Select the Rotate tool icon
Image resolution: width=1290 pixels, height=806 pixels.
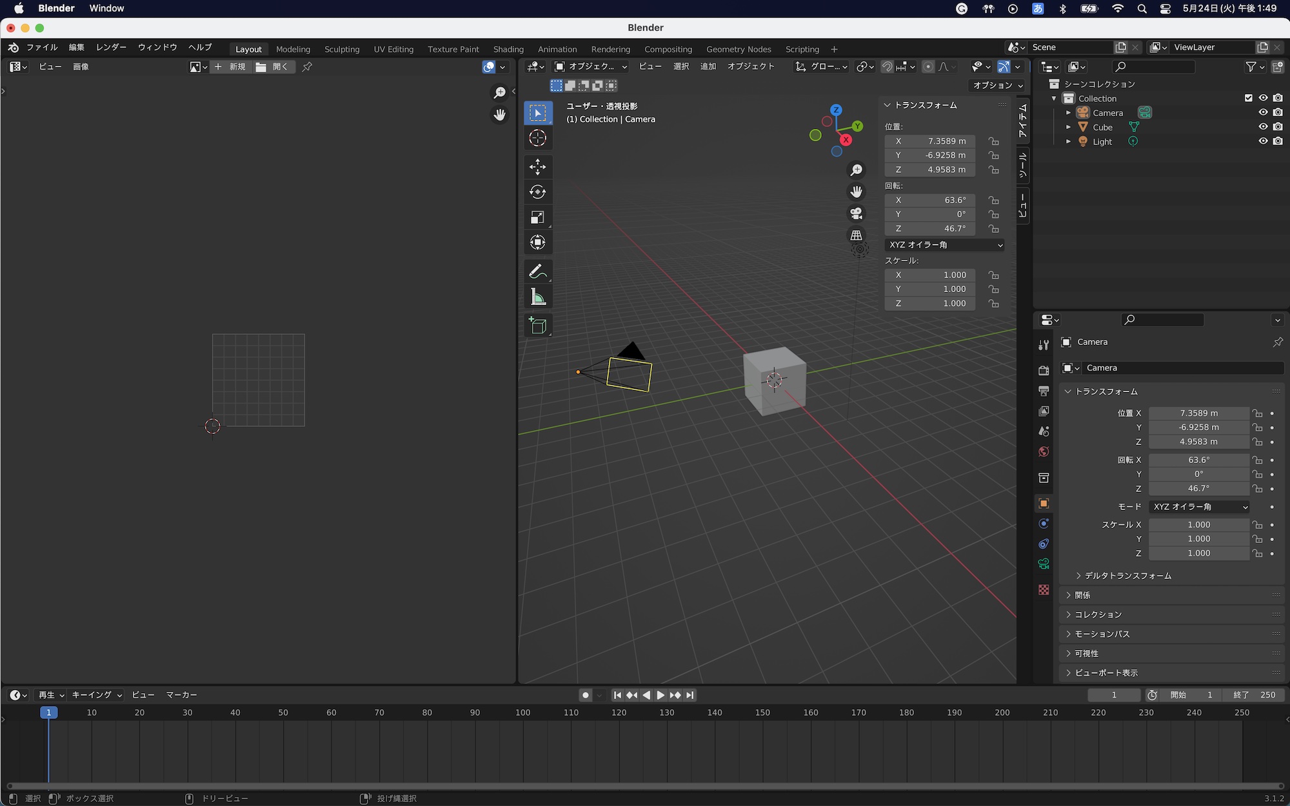coord(537,192)
